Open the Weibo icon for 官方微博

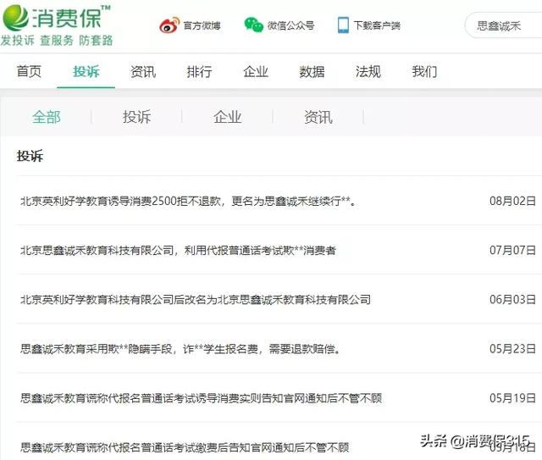point(169,25)
